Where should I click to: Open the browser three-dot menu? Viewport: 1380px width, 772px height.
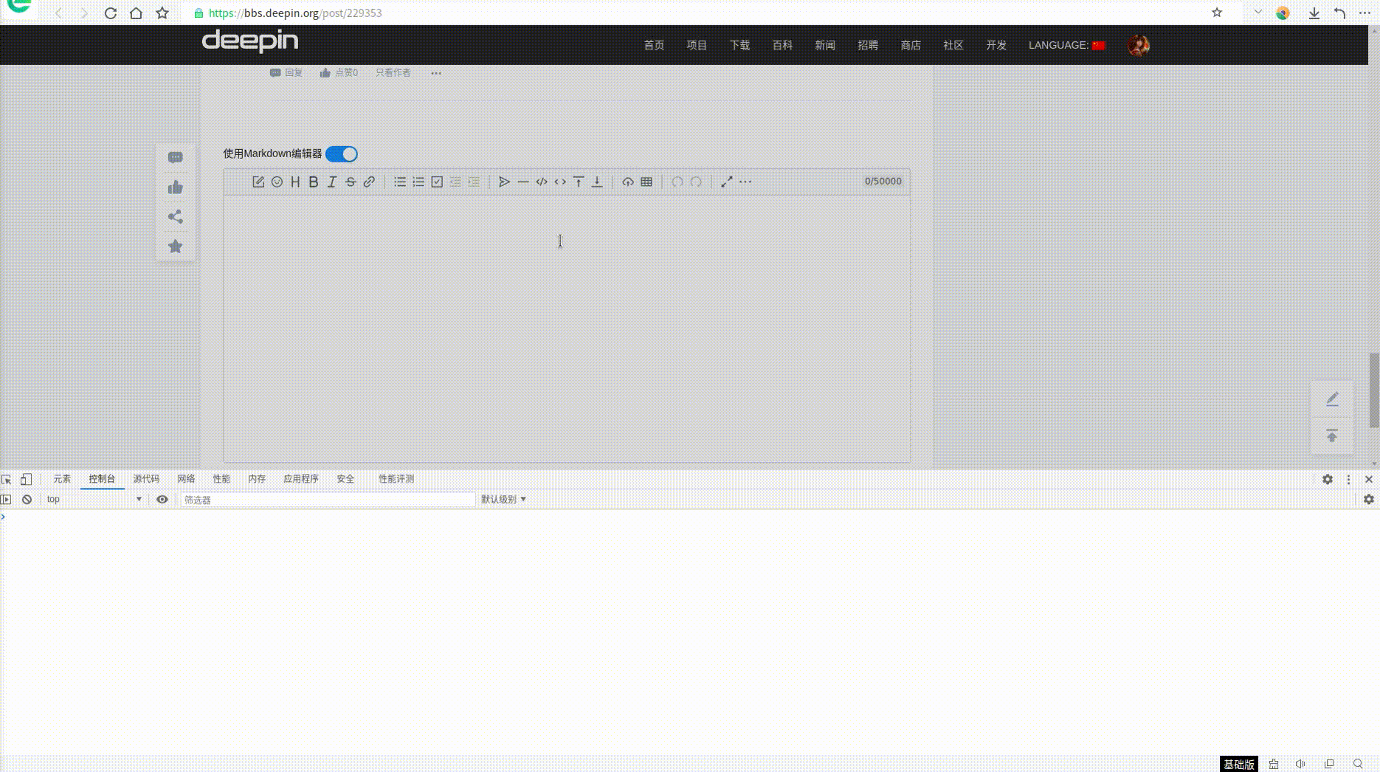(1365, 13)
